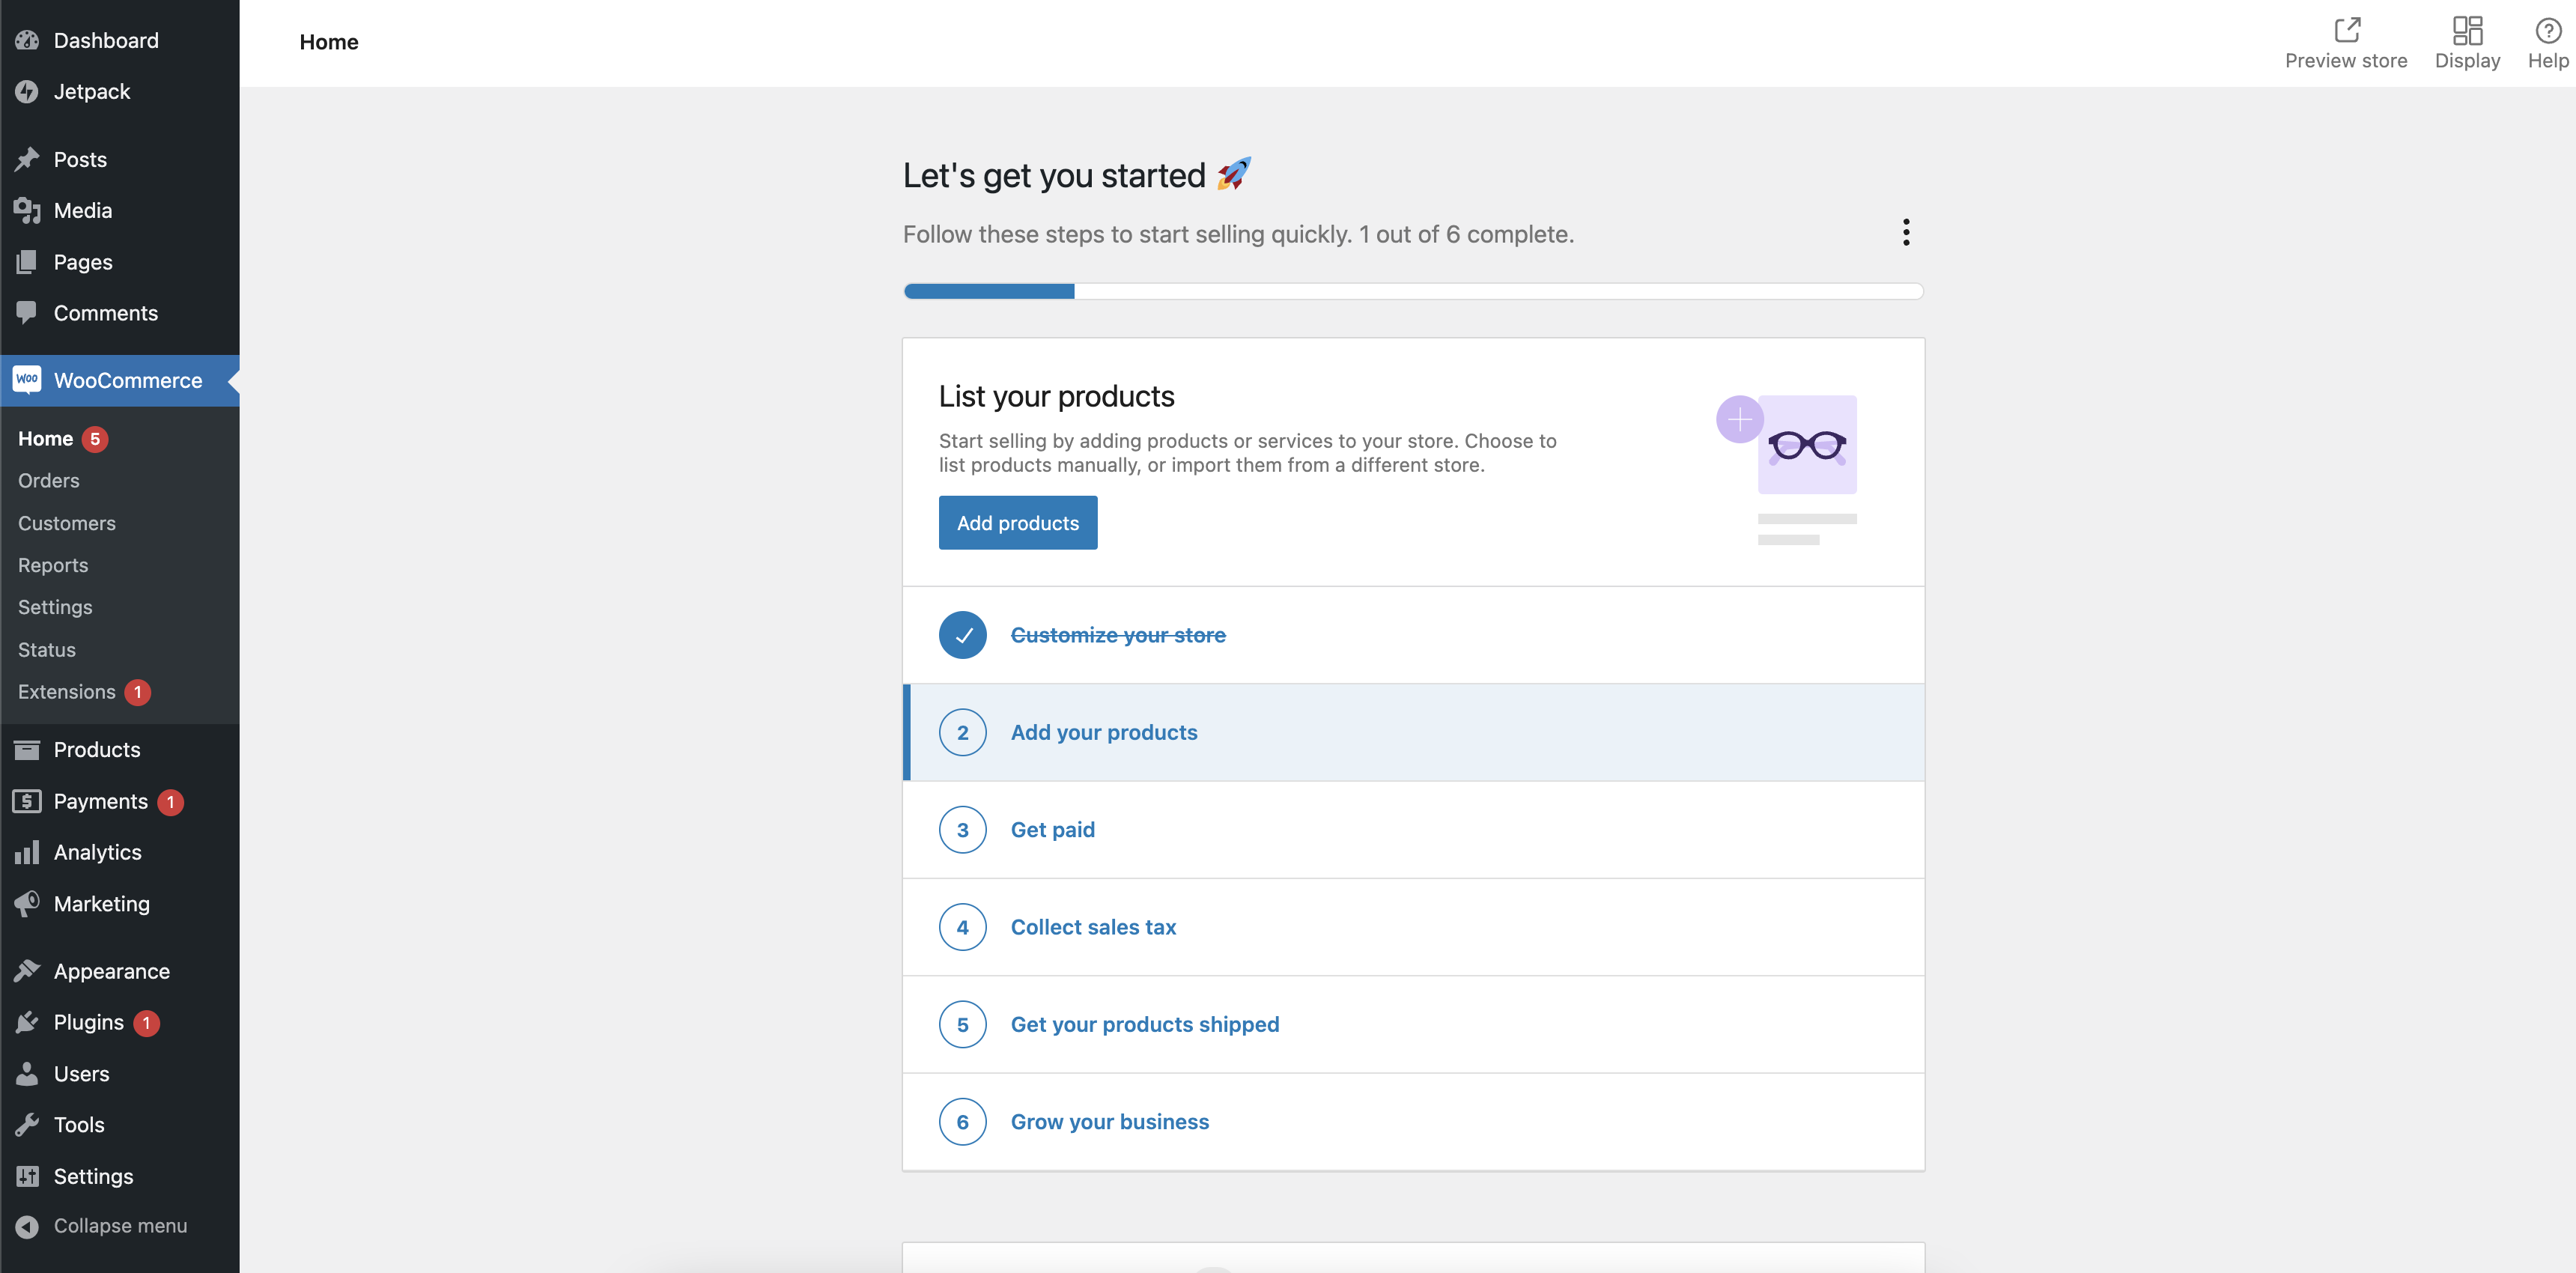2576x1273 pixels.
Task: Click the Add products button
Action: pos(1018,522)
